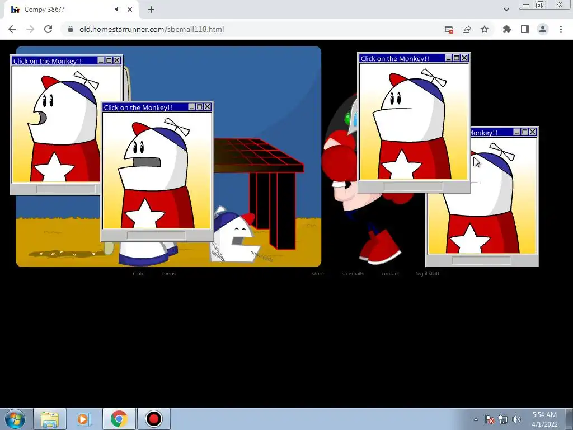Visit the 'store' navigation link
The image size is (573, 430).
tap(318, 273)
